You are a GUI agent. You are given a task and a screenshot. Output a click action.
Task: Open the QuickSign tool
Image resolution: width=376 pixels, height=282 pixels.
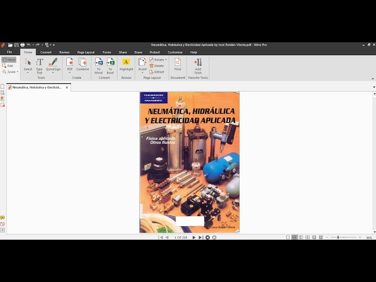coord(53,64)
